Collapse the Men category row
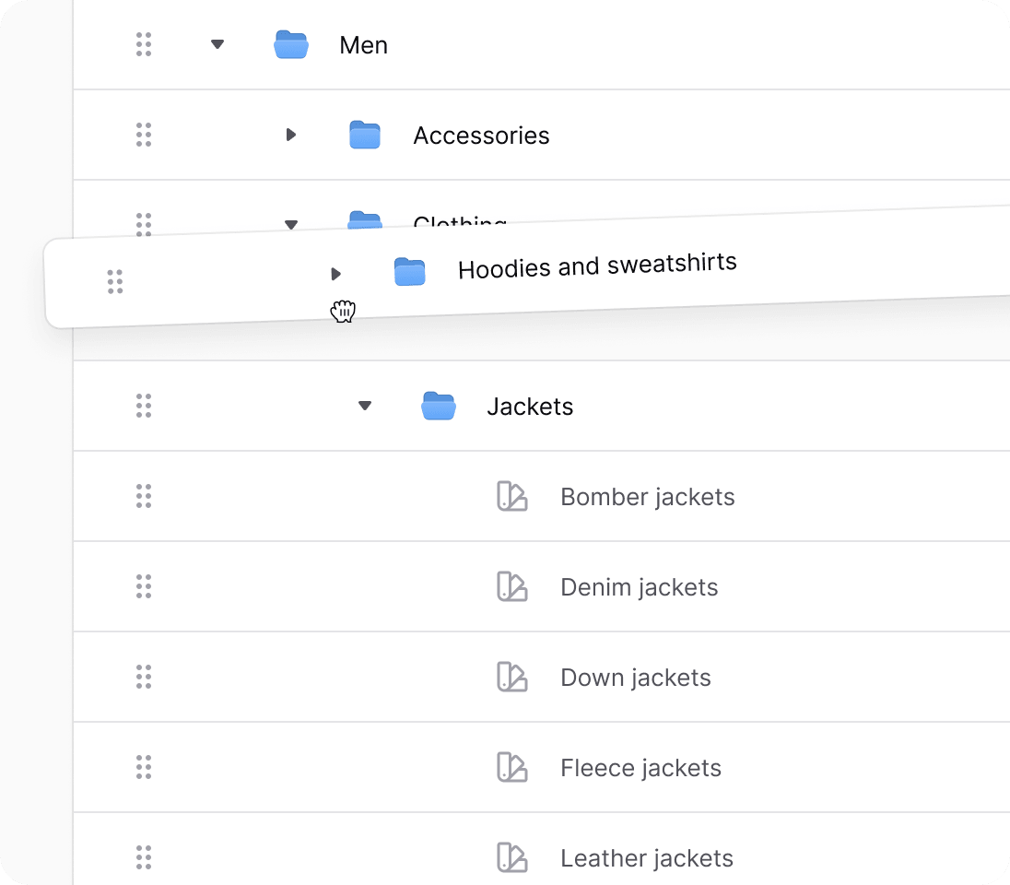 (217, 44)
